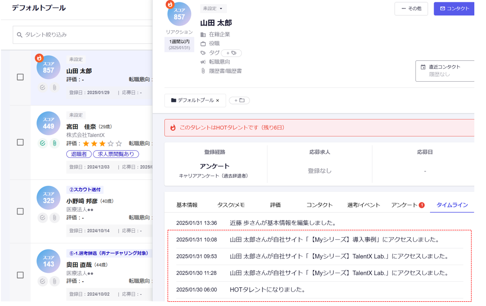Click the コンタクト button at top right
The image size is (486, 306).
[454, 8]
